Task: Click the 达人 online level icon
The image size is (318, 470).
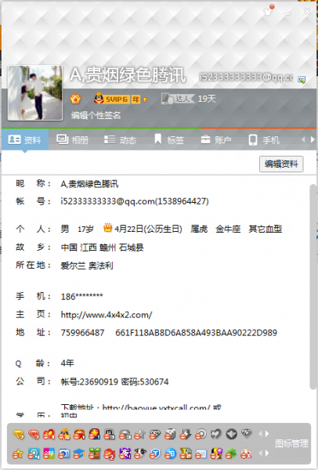Action: 178,99
